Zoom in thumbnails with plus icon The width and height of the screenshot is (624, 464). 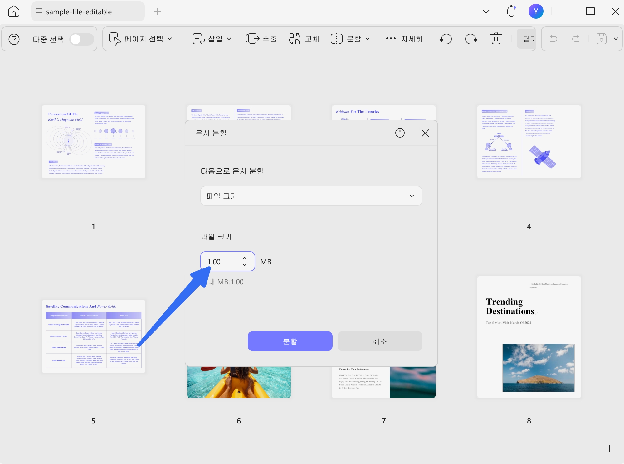(609, 448)
